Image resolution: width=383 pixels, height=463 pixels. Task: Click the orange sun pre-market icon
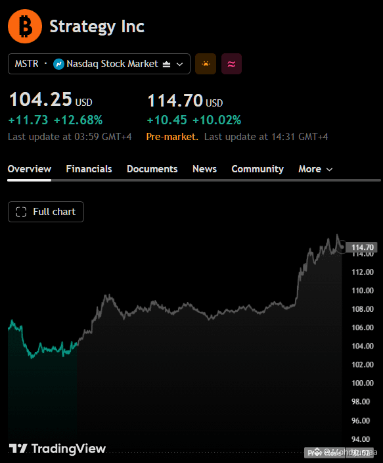click(206, 64)
